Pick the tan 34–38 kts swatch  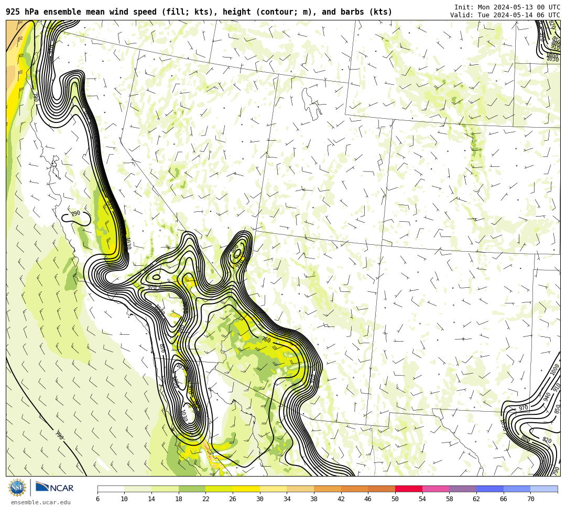[300, 489]
